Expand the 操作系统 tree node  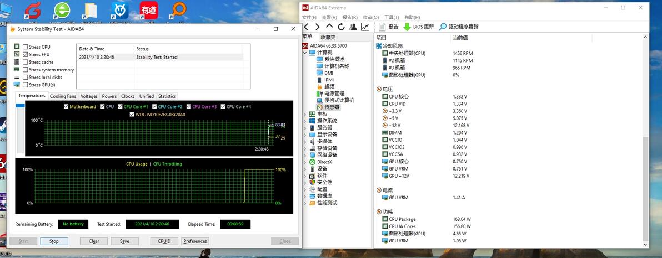(305, 121)
